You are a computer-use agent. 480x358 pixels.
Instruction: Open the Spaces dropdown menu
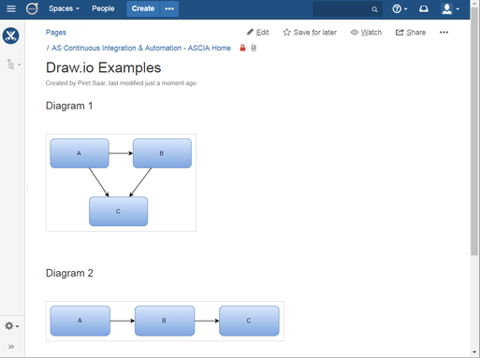tap(64, 8)
